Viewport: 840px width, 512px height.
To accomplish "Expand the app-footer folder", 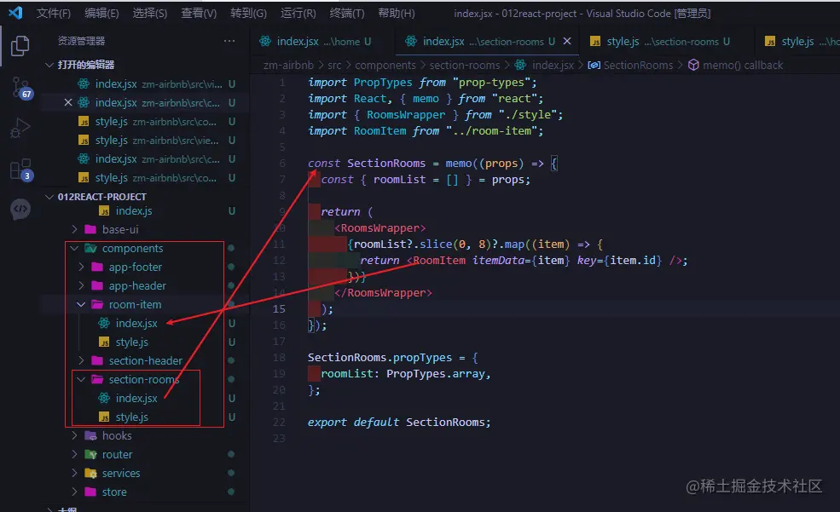I will [x=81, y=267].
